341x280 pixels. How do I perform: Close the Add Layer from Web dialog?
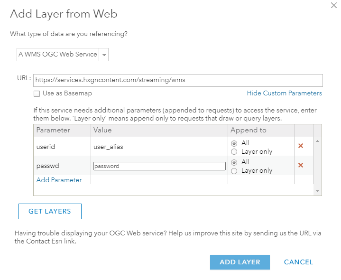(x=333, y=5)
